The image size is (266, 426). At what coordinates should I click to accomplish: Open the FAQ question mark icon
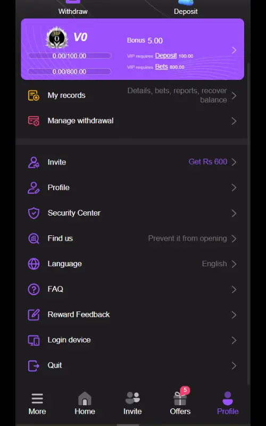(x=34, y=289)
